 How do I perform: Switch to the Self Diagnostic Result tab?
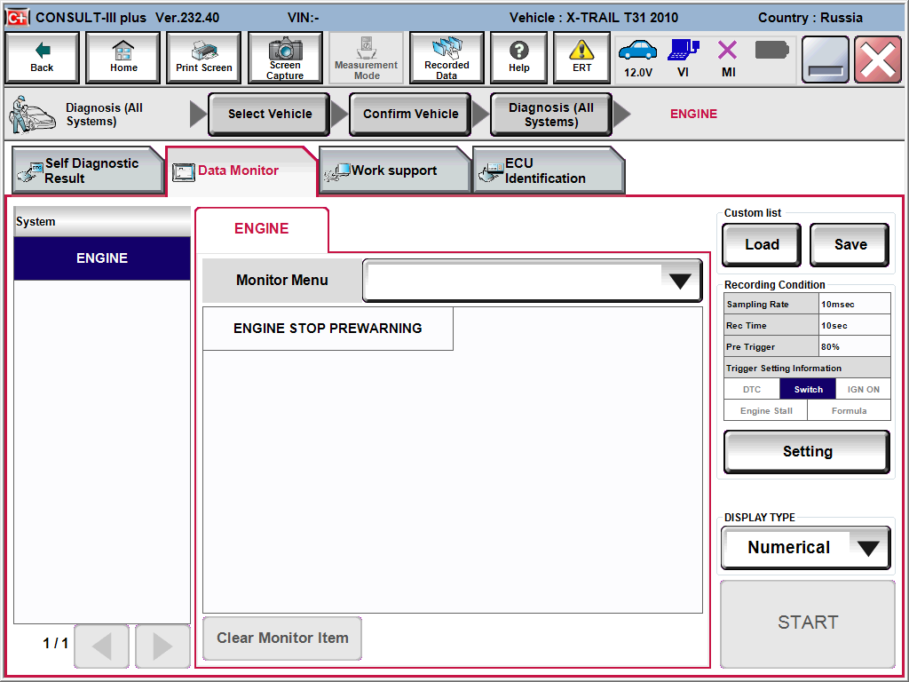point(87,170)
